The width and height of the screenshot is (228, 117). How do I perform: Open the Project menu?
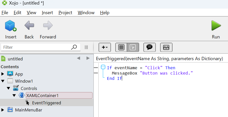click(65, 13)
